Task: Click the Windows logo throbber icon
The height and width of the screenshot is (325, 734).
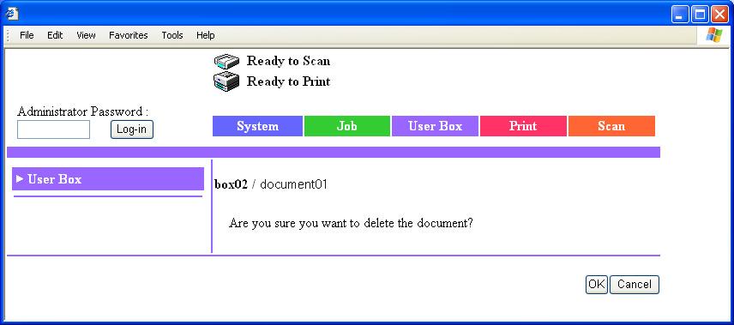Action: 714,35
